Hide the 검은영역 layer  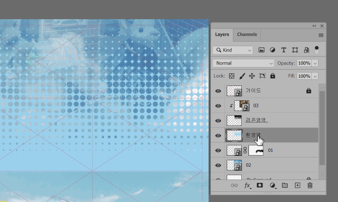(x=218, y=121)
